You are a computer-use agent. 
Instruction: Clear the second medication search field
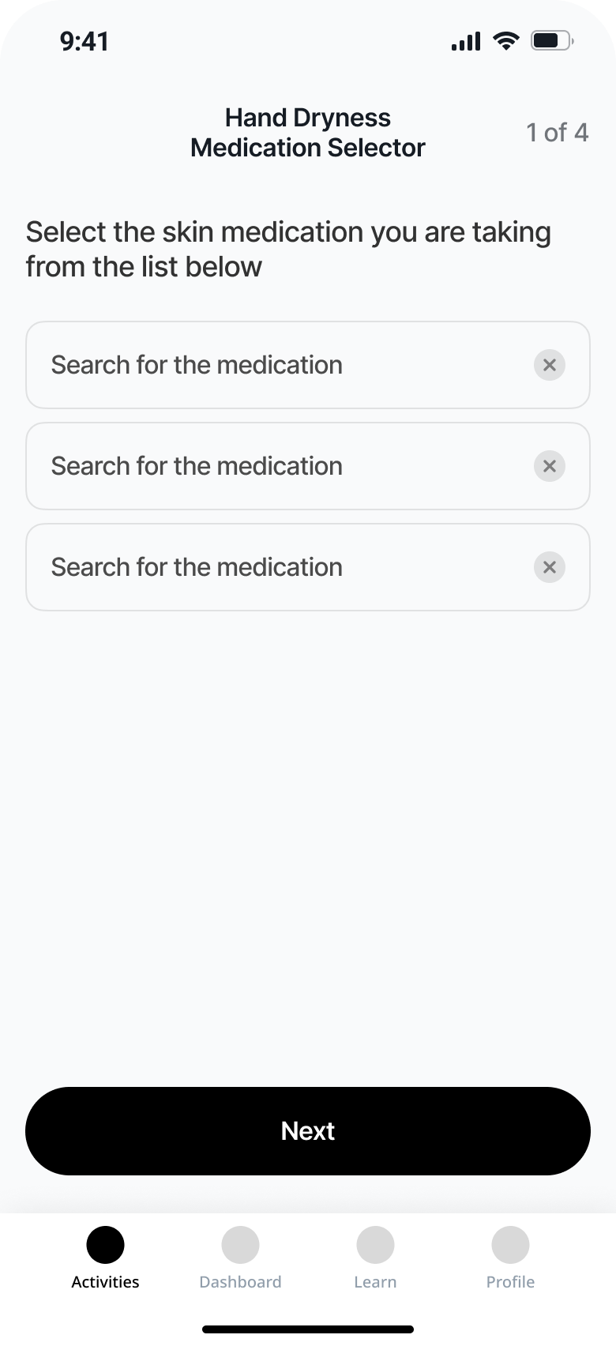pyautogui.click(x=550, y=466)
